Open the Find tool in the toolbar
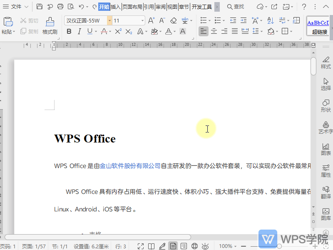333x250 pixels. [x=236, y=7]
